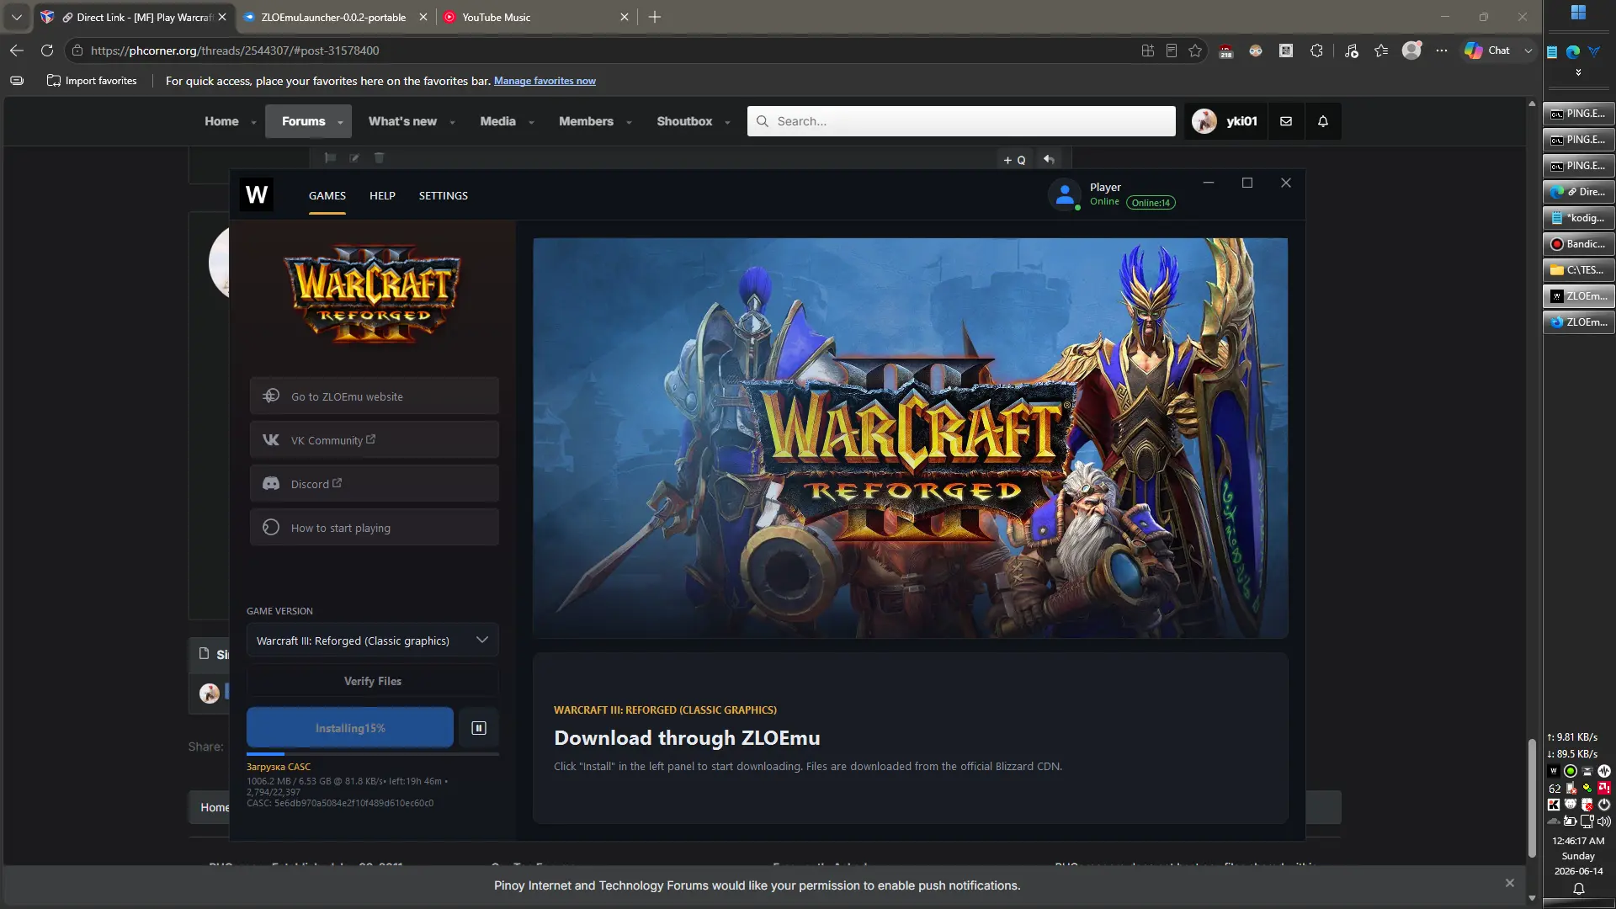Click the forum post reply arrow icon

coord(1049,159)
